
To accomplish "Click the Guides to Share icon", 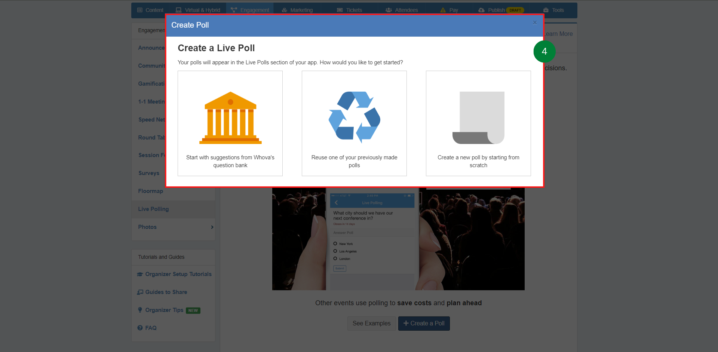I will tap(140, 292).
